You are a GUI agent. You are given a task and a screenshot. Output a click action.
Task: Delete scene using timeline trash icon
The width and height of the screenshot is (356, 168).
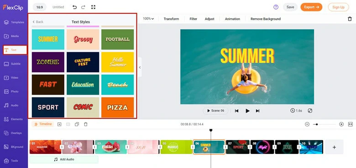coord(86,124)
